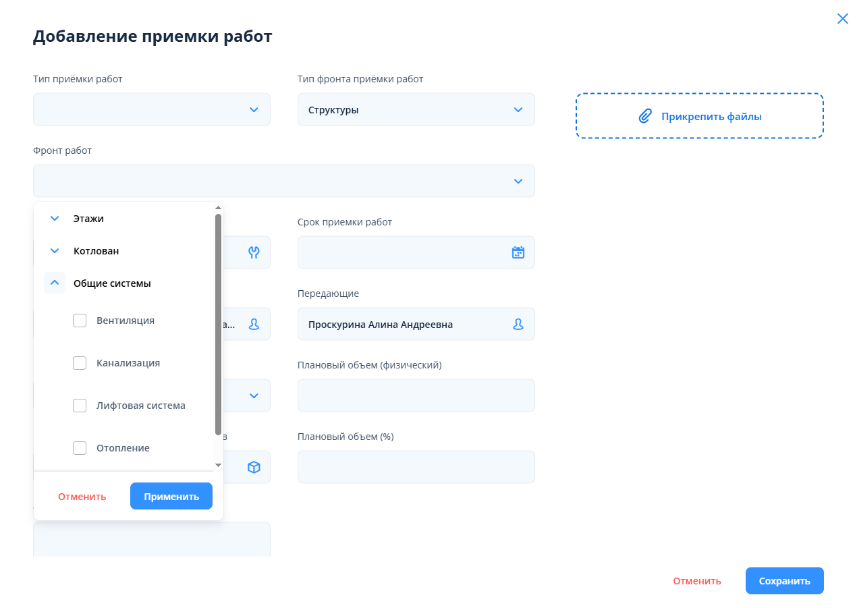This screenshot has height=608, width=857.
Task: Tick the Лифтовая система checkbox
Action: tap(80, 406)
